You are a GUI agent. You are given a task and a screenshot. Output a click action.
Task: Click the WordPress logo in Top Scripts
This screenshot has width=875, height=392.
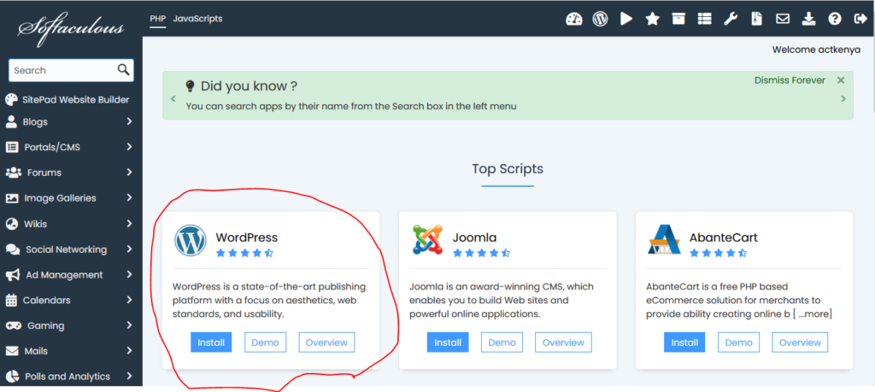[191, 240]
